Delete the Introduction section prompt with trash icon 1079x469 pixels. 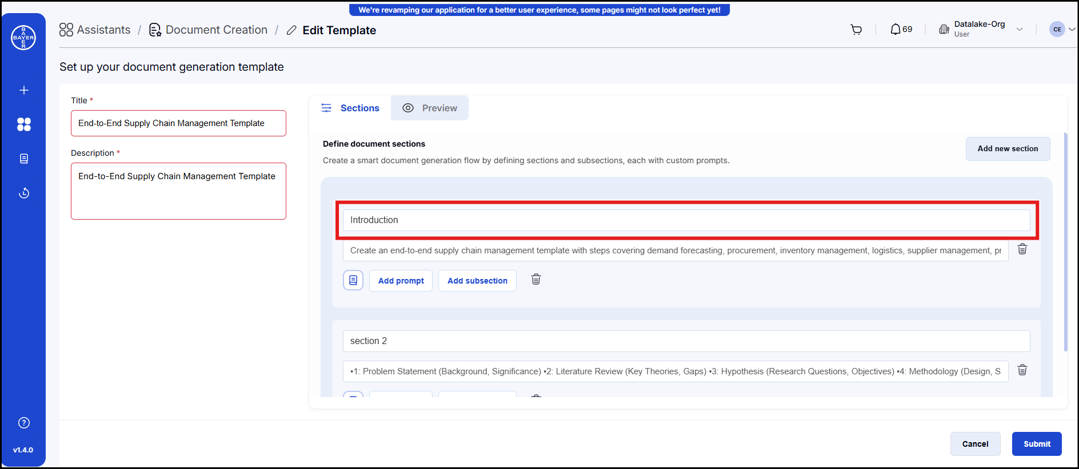1022,249
